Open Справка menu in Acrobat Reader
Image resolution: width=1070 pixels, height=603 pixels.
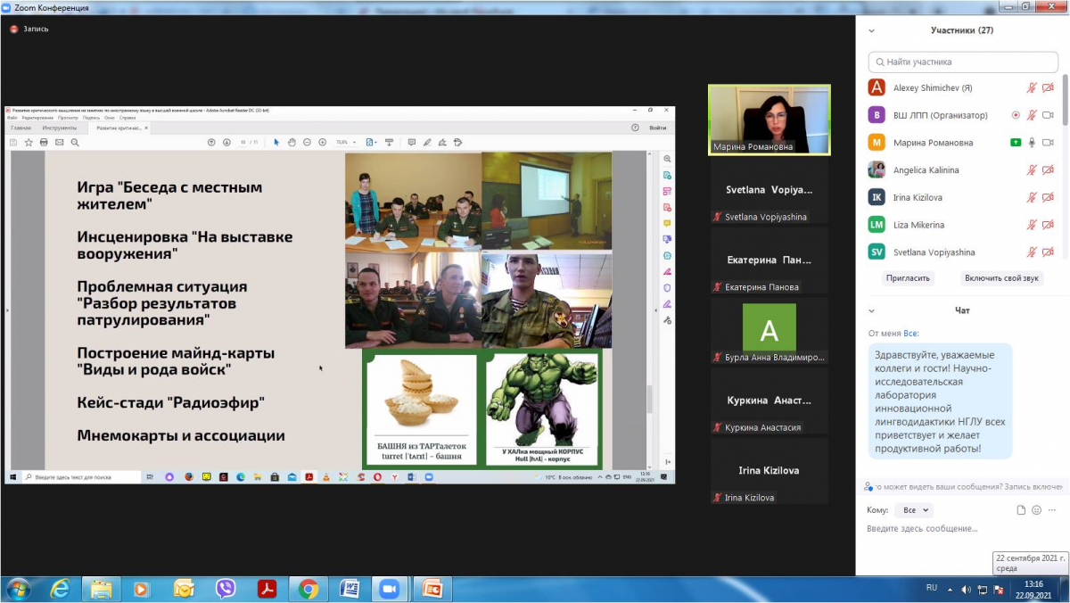click(128, 118)
